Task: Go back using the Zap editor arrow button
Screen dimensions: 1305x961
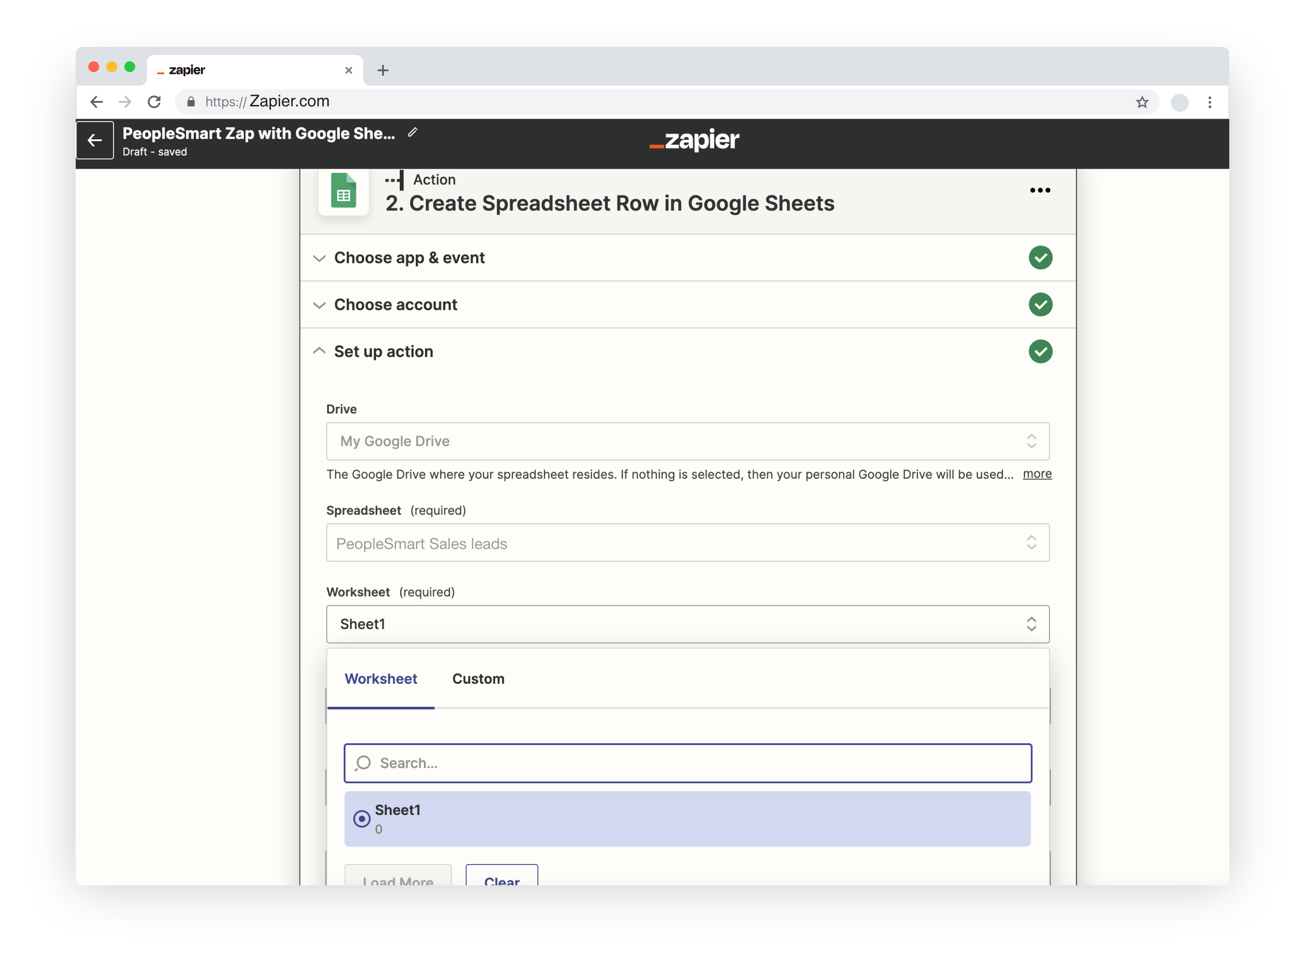Action: pos(95,140)
